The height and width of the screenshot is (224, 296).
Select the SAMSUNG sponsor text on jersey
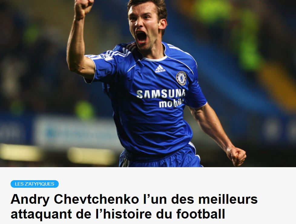pyautogui.click(x=161, y=94)
